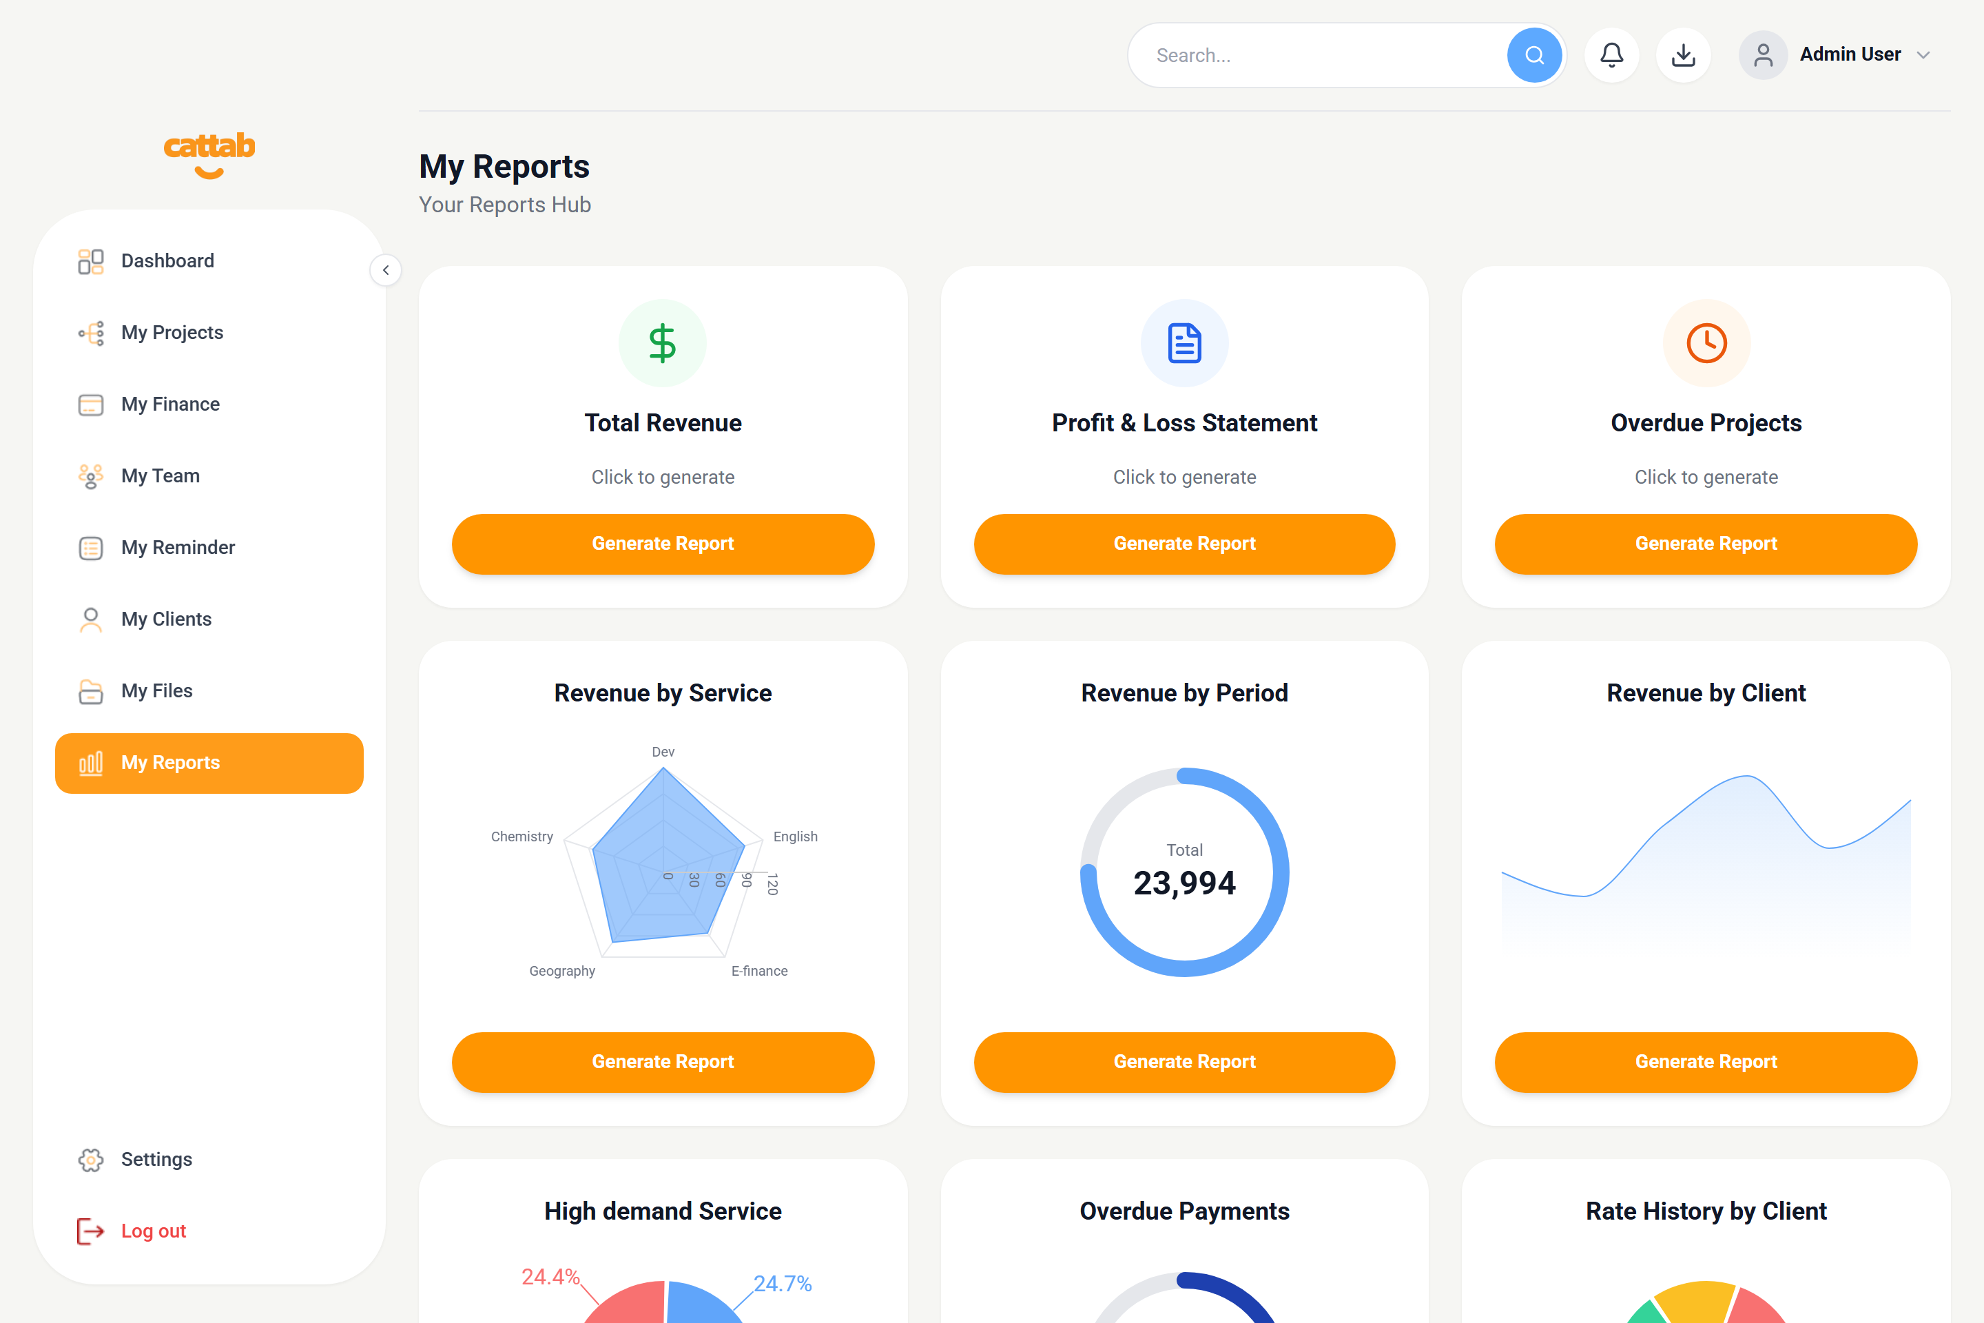This screenshot has height=1323, width=1984.
Task: Click the E-finance axis label
Action: click(759, 971)
